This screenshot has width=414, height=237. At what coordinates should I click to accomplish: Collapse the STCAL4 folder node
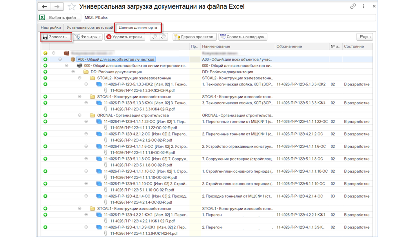click(79, 97)
